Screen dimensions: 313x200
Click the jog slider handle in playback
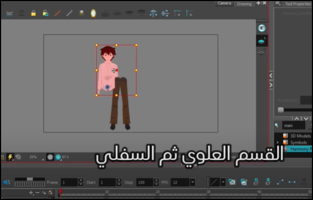point(30,179)
